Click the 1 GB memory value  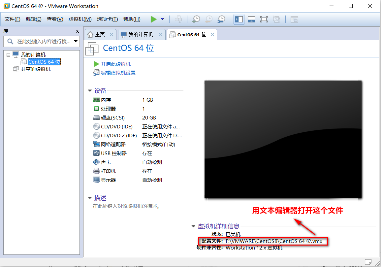[x=147, y=100]
